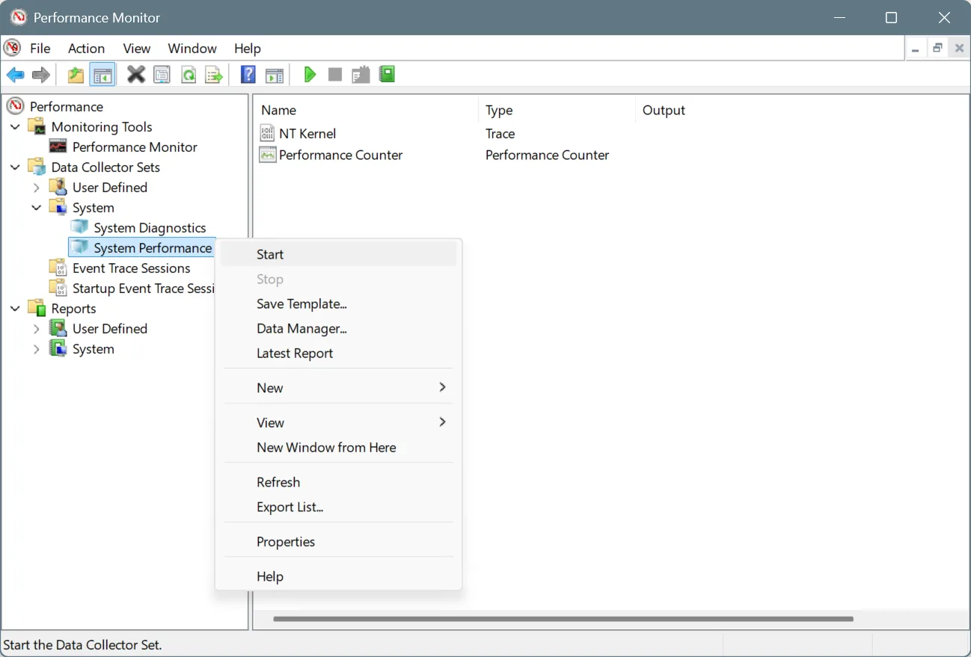Image resolution: width=971 pixels, height=657 pixels.
Task: Click horizontal scrollbar in details pane
Action: pyautogui.click(x=563, y=618)
